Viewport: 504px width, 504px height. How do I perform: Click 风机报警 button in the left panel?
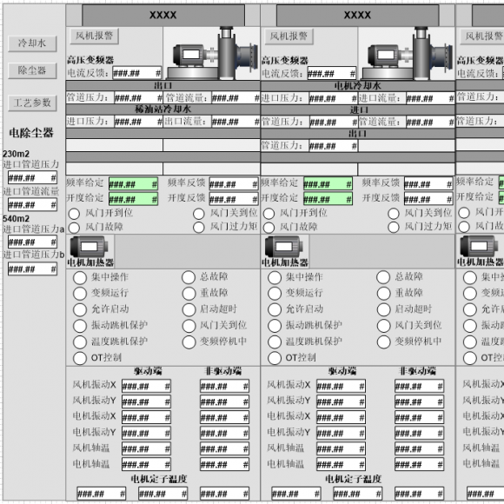click(x=95, y=36)
